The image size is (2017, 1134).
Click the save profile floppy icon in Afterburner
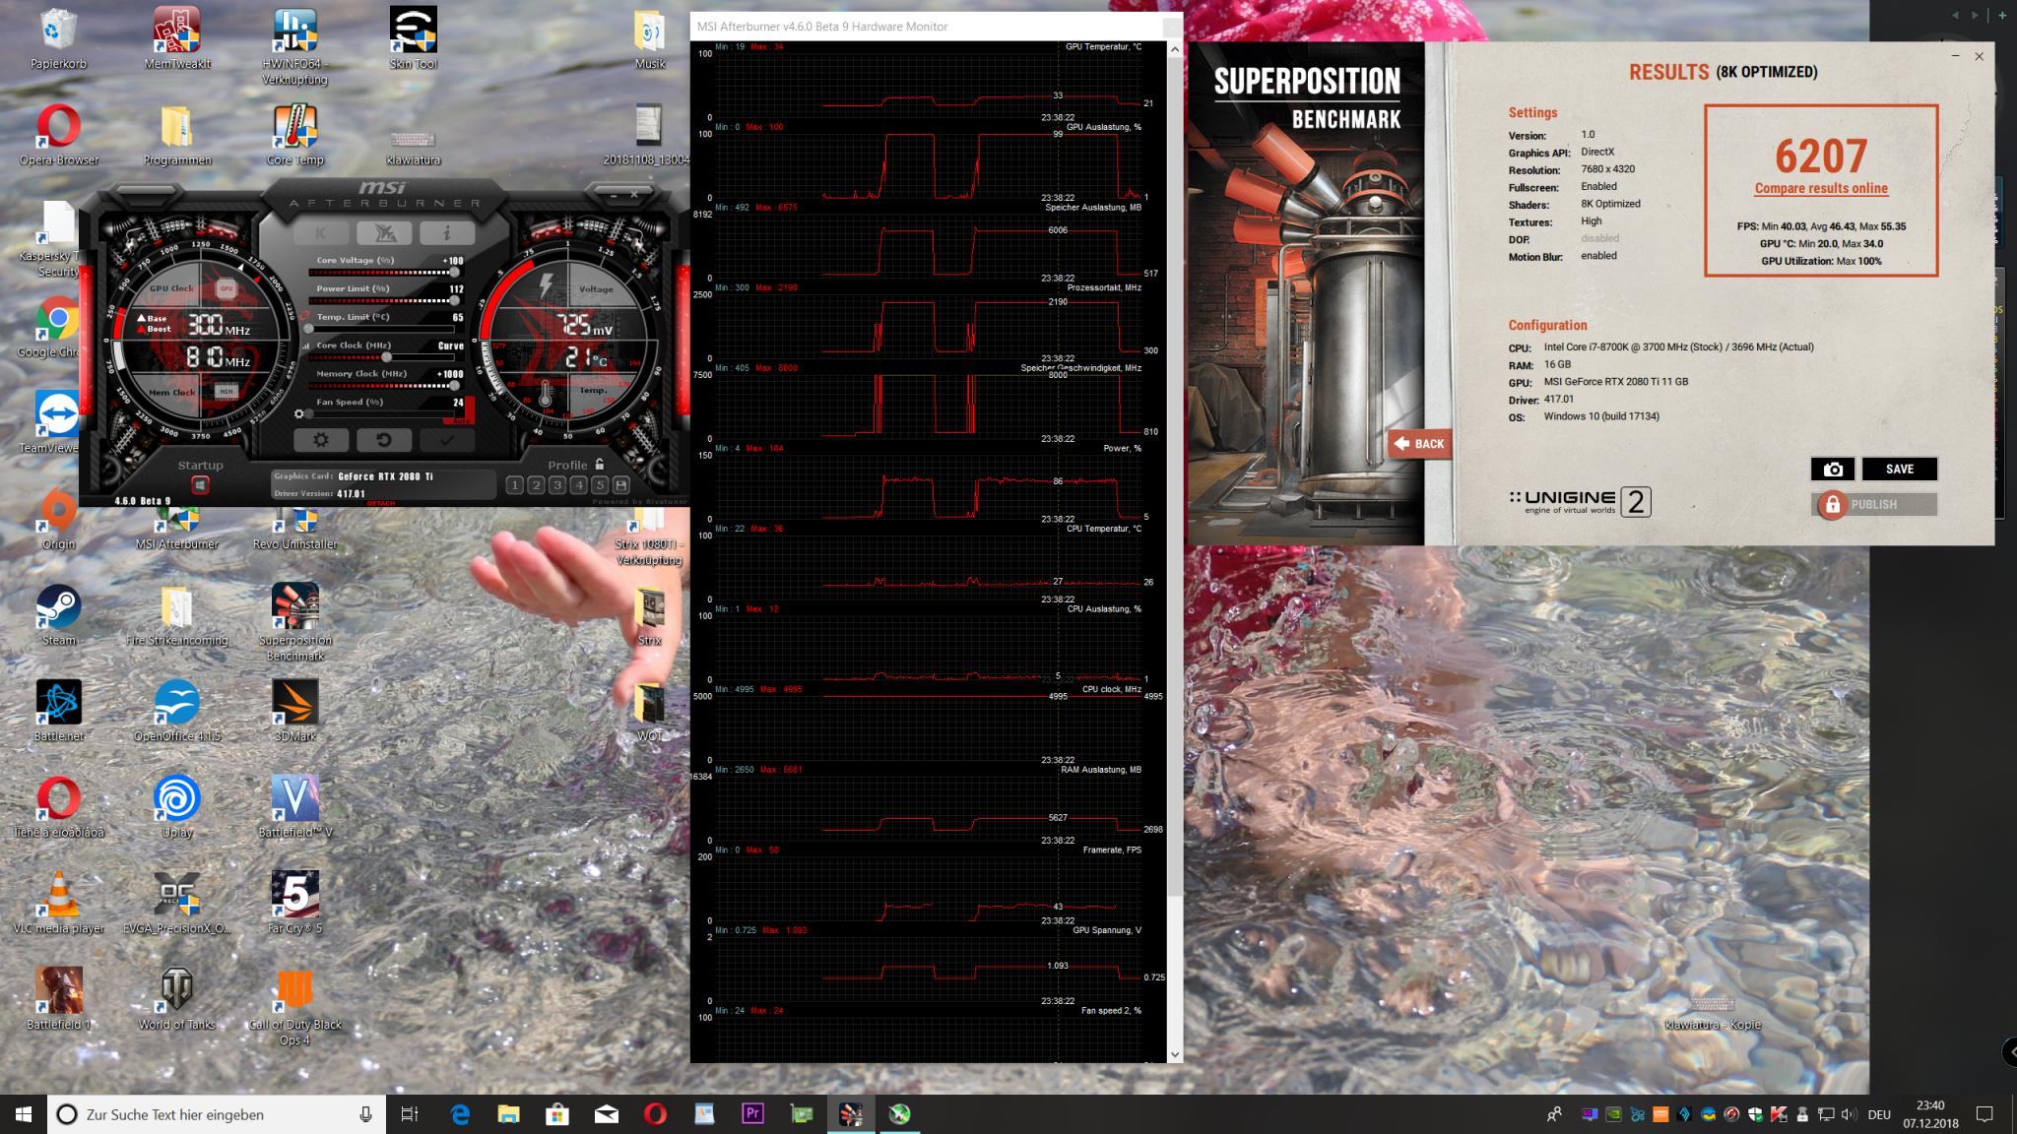620,485
